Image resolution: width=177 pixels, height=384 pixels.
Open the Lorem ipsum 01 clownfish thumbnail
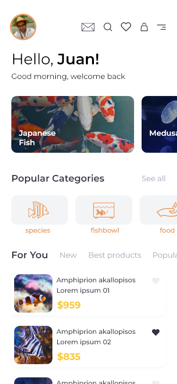(x=33, y=293)
